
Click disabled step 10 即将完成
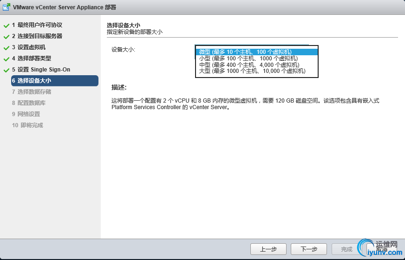(27, 125)
